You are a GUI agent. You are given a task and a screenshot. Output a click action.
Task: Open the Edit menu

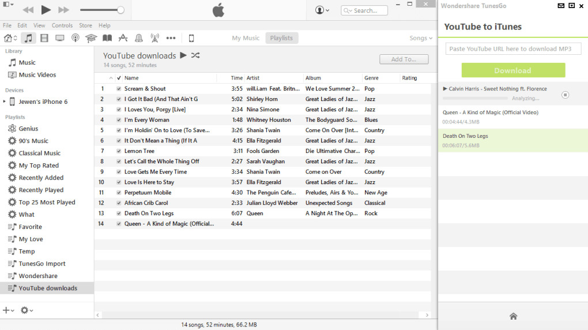click(22, 25)
